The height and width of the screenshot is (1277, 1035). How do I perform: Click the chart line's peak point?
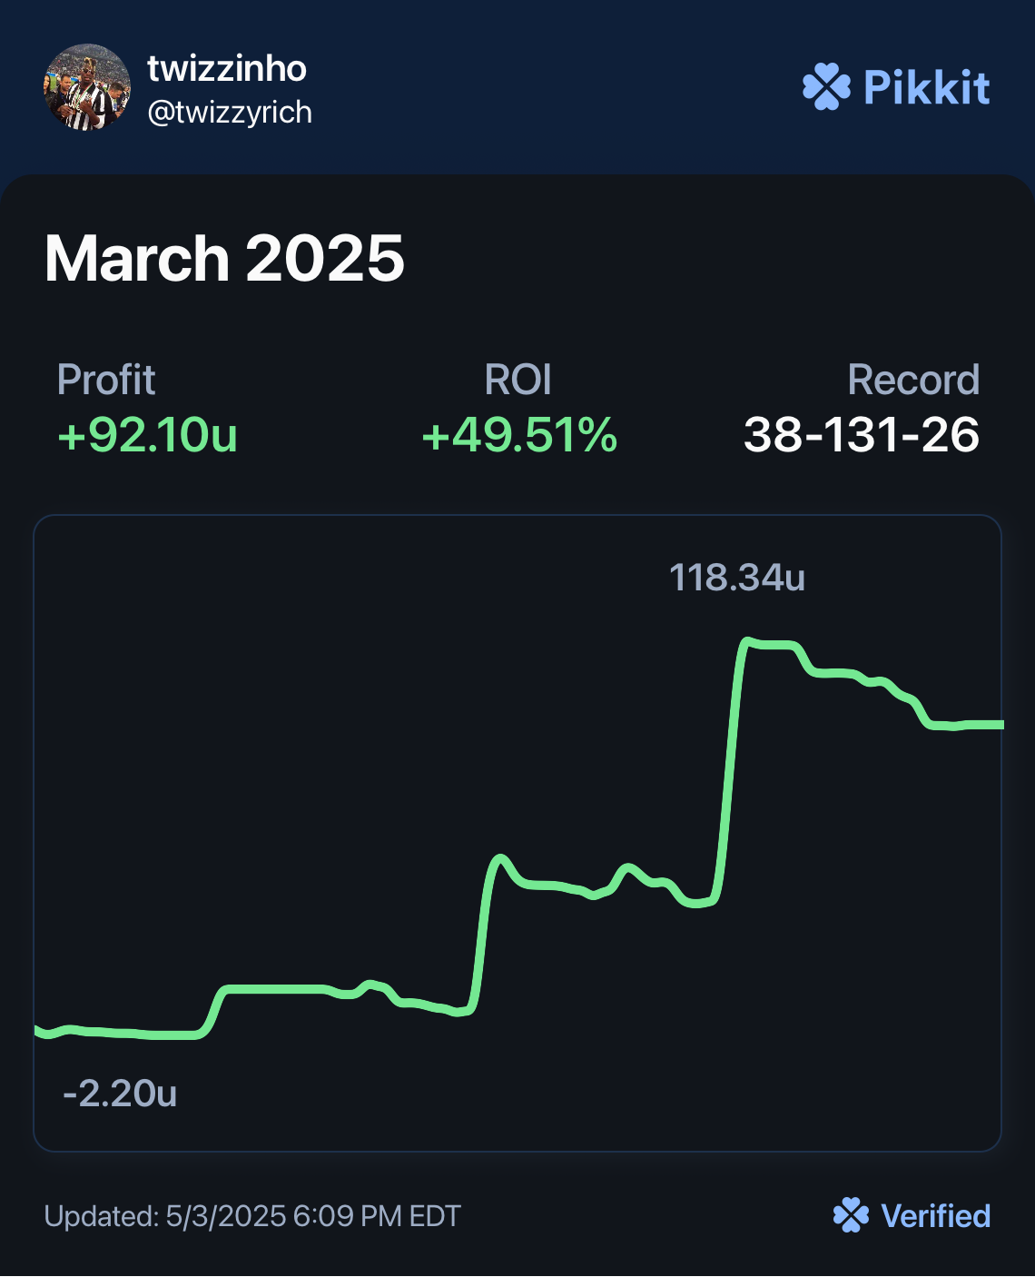[x=747, y=642]
